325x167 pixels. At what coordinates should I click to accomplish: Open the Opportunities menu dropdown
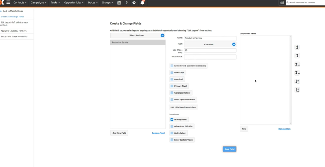(x=73, y=2)
